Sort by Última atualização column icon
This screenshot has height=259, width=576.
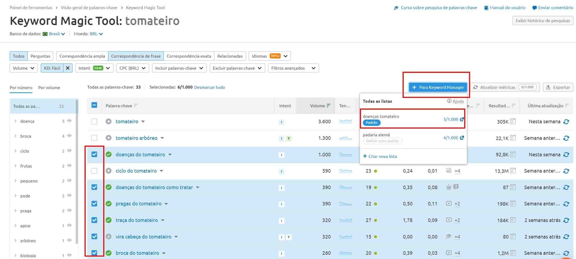[x=567, y=106]
